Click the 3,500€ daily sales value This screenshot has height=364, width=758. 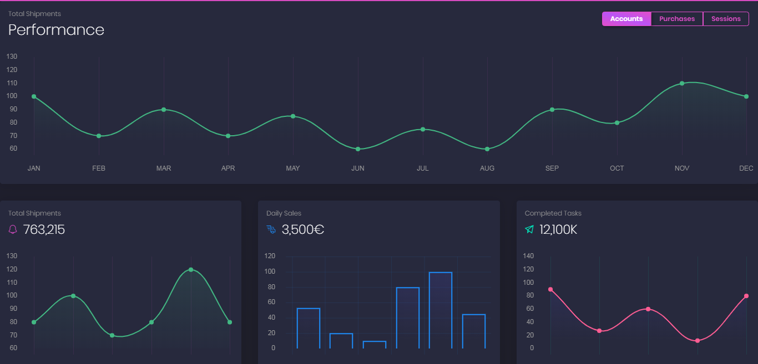[x=303, y=229]
